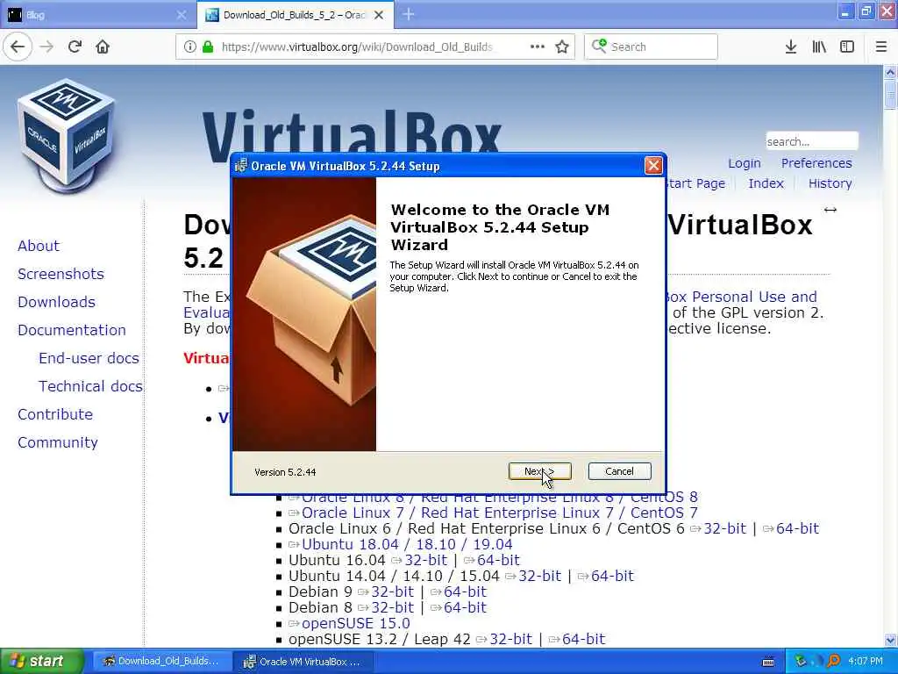Open the Firefox downloads arrow icon

[x=791, y=47]
